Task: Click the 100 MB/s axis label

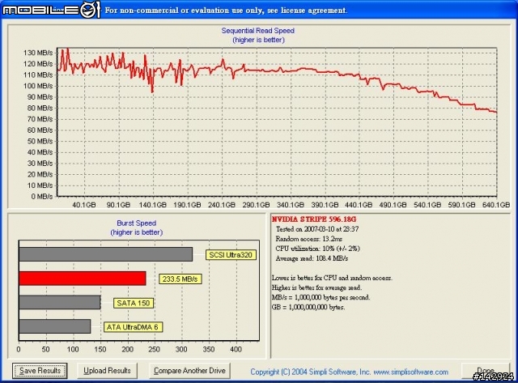Action: click(x=38, y=86)
